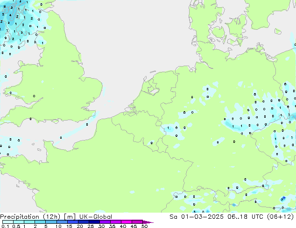Click the '(06+12)' forecast offset text
The image size is (296, 228).
[281, 217]
